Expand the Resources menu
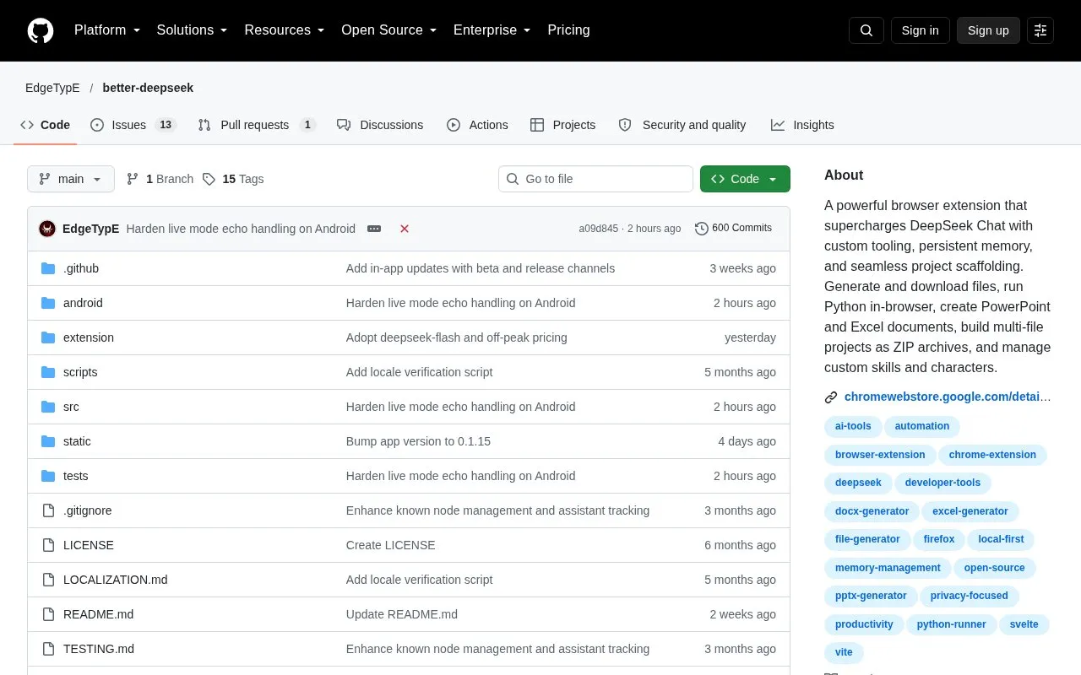 tap(285, 30)
